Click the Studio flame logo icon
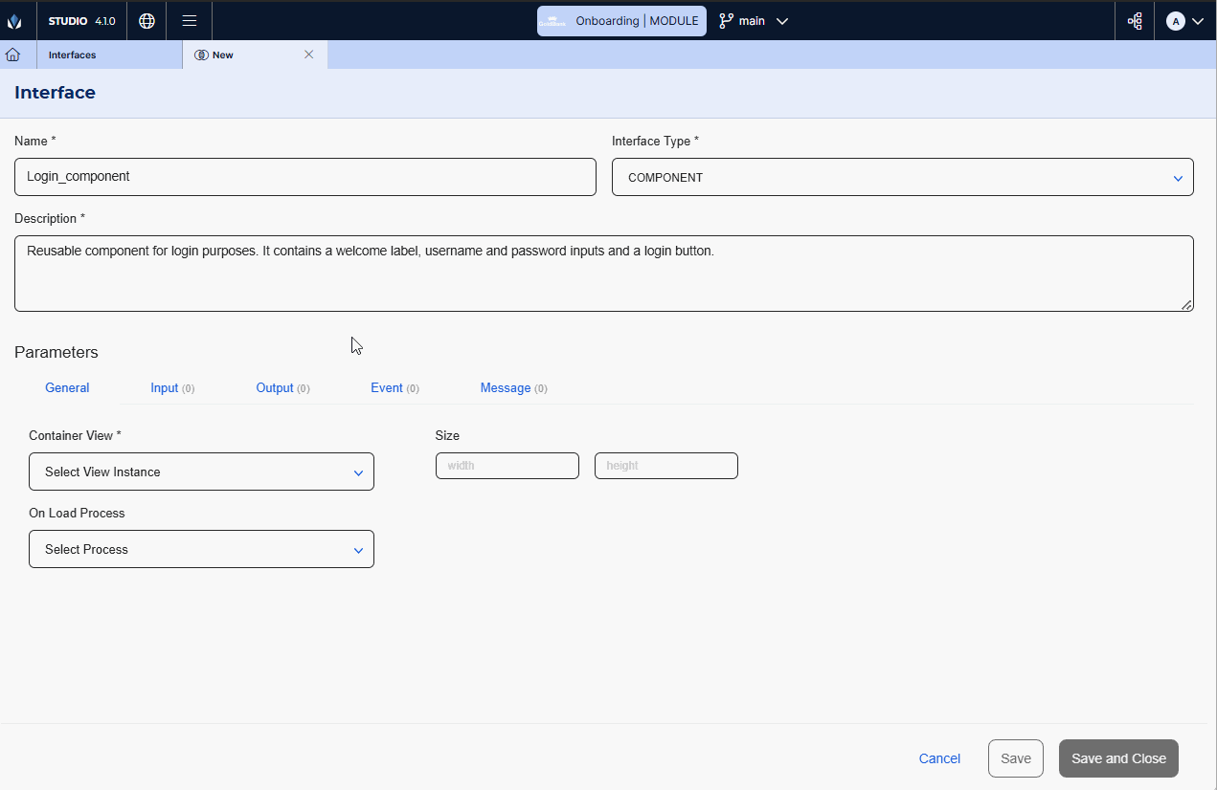The height and width of the screenshot is (790, 1217). pos(14,21)
